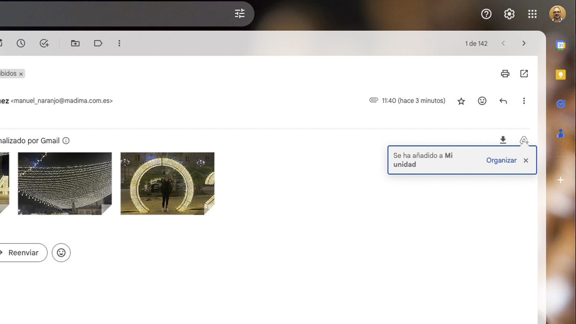Viewport: 576px width, 324px height.
Task: Open more message options menu
Action: (x=524, y=101)
